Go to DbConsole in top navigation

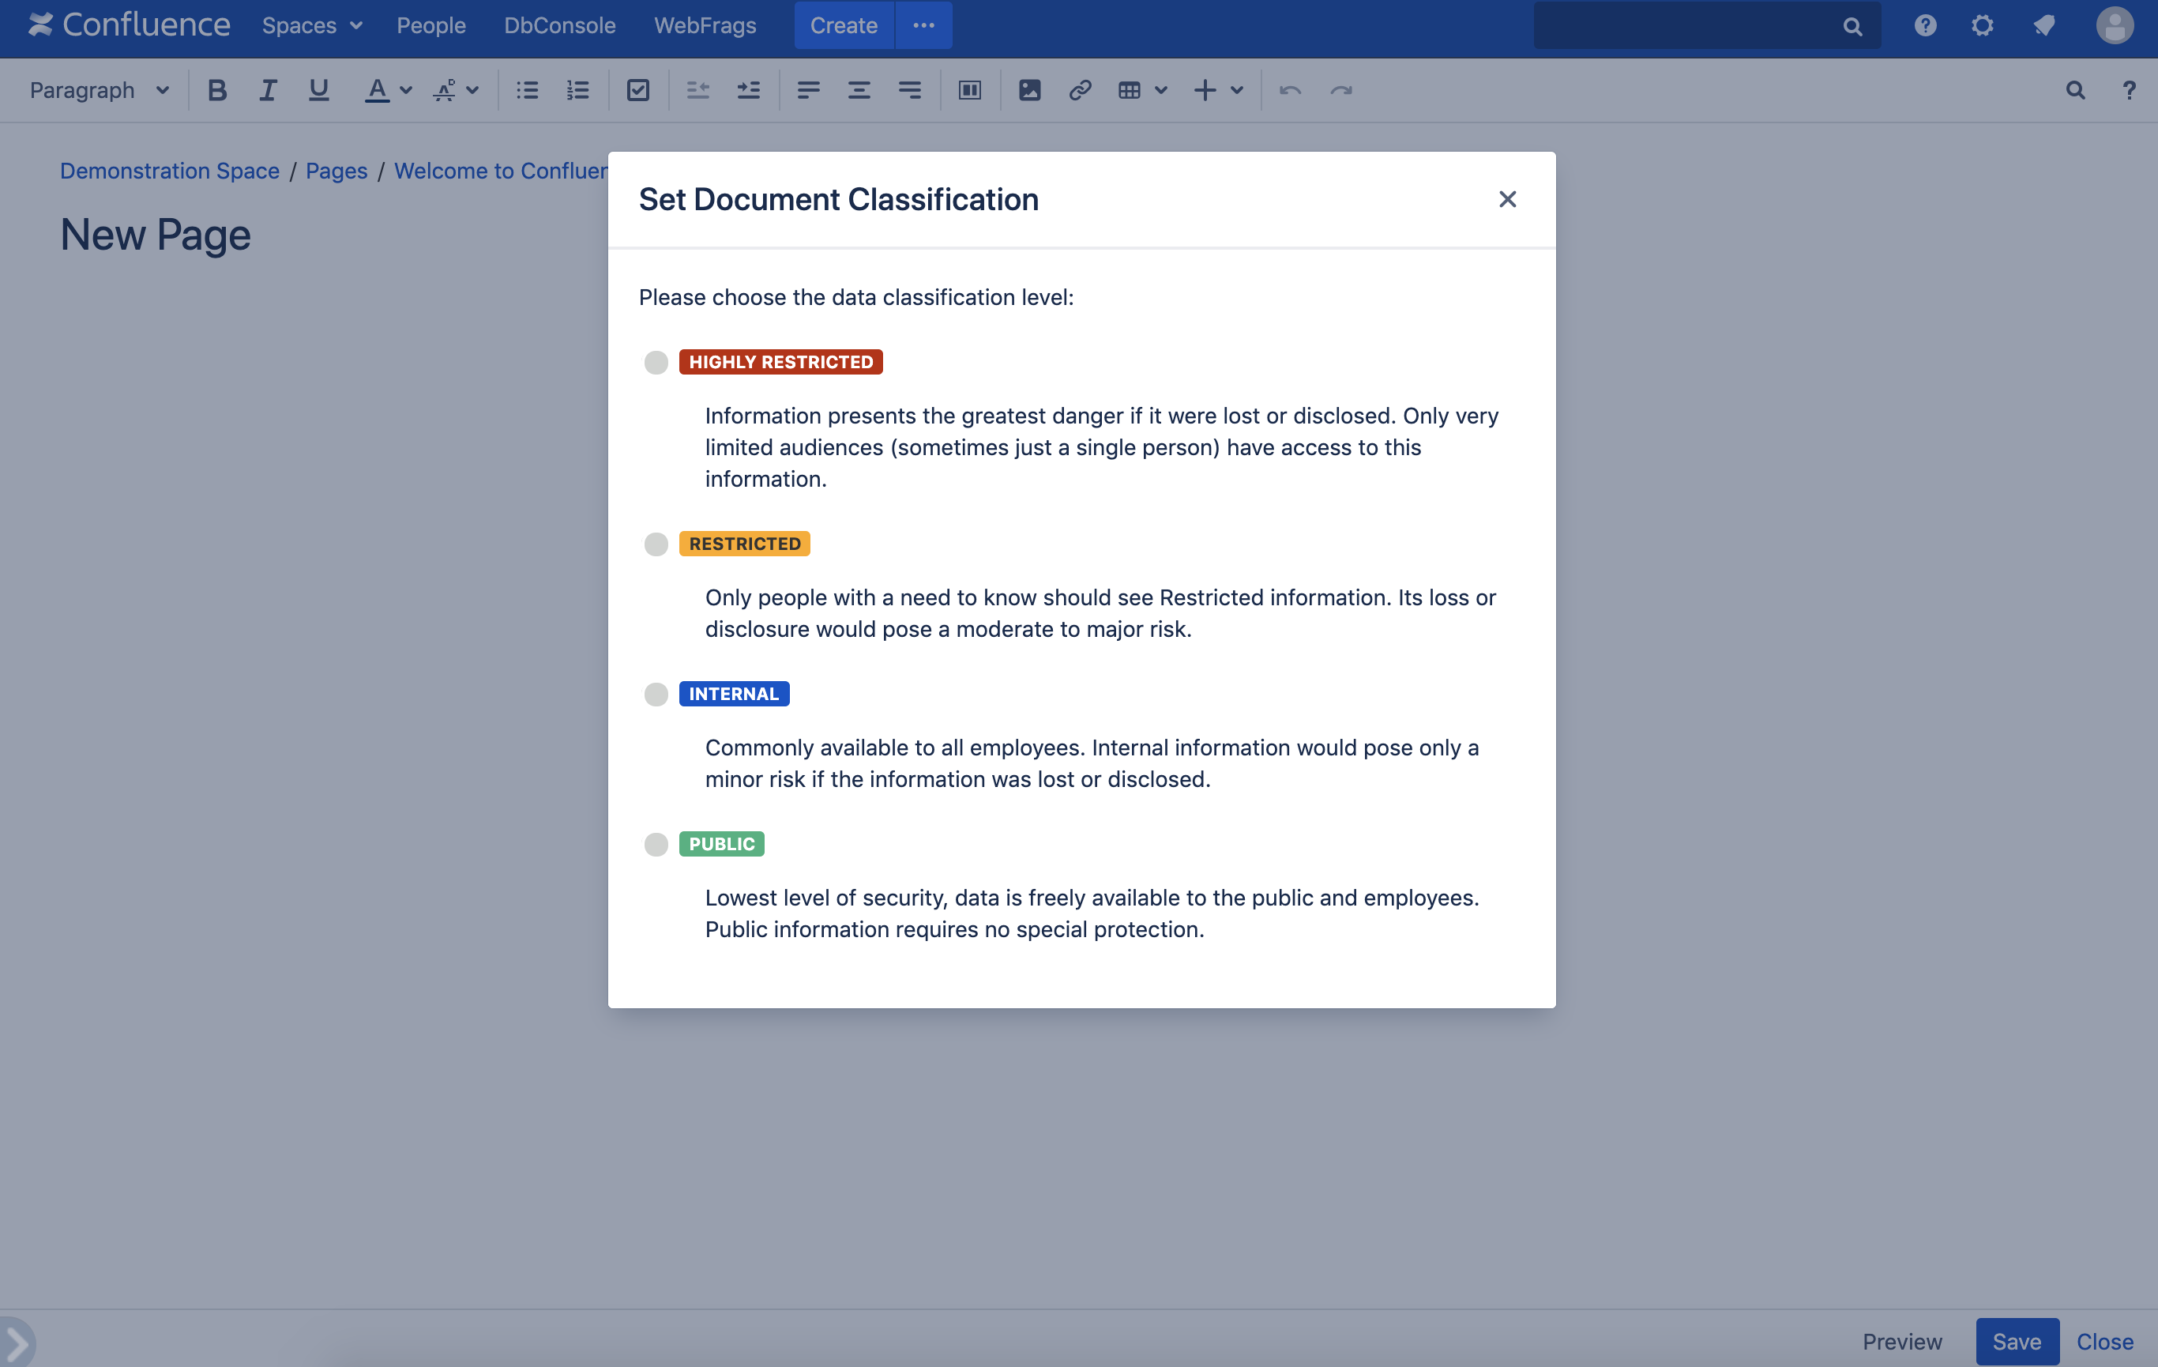click(x=559, y=25)
